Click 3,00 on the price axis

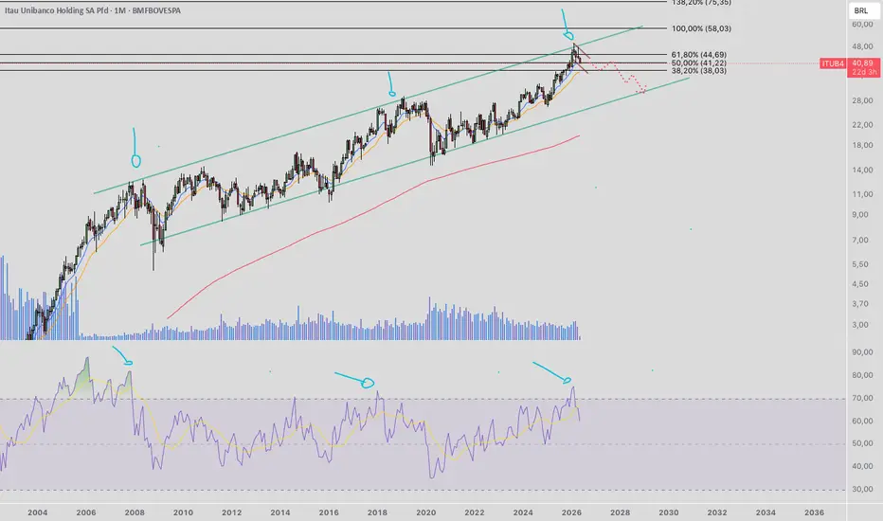(x=860, y=325)
